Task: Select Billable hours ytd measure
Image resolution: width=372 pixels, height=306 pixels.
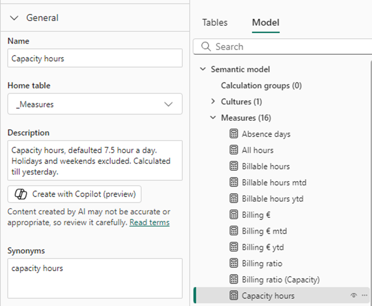Action: pyautogui.click(x=272, y=199)
